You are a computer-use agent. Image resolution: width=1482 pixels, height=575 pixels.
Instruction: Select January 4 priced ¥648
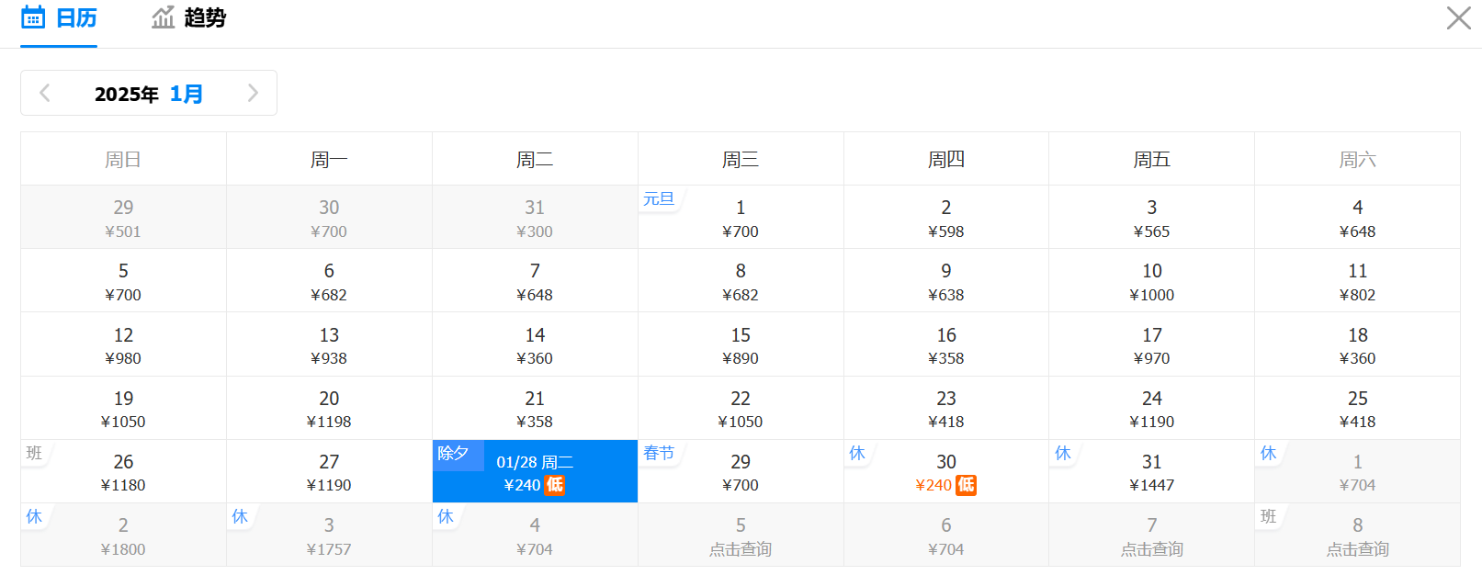coord(1358,218)
